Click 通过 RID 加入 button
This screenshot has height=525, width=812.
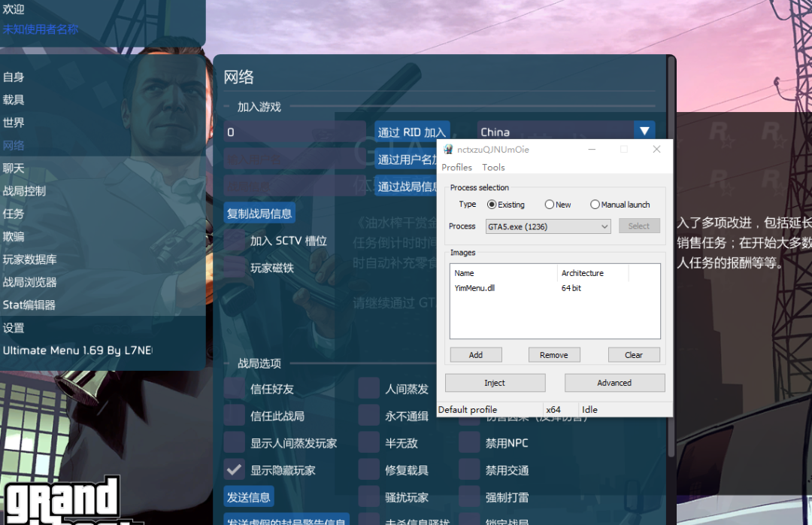point(412,132)
